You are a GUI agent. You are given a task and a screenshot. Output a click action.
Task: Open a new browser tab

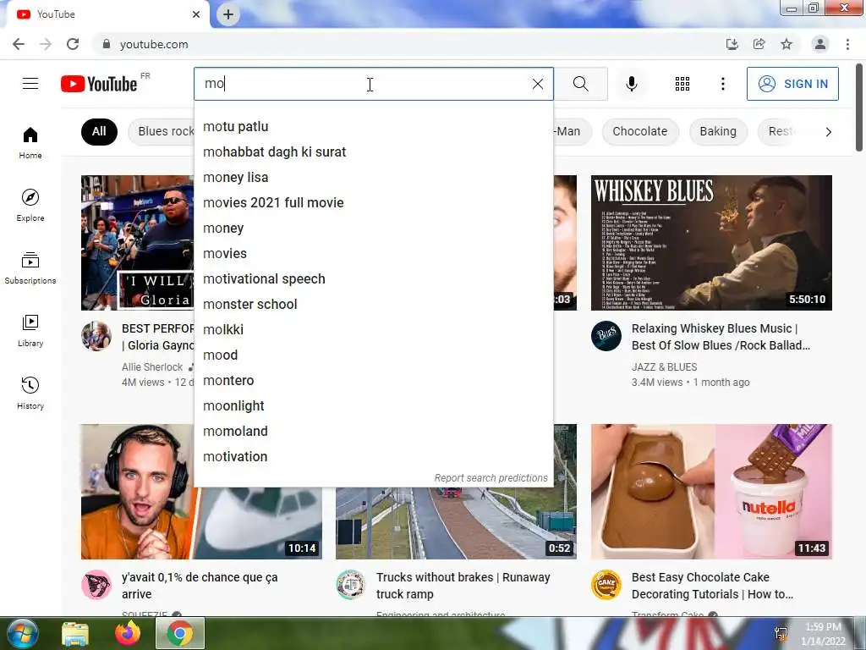(x=228, y=14)
